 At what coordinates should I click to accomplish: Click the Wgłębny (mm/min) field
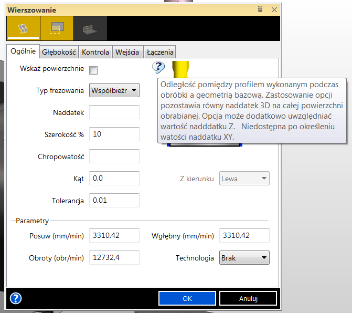[244, 235]
